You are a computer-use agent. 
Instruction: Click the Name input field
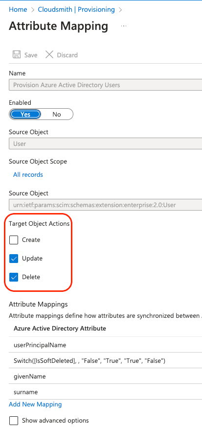coord(106,85)
